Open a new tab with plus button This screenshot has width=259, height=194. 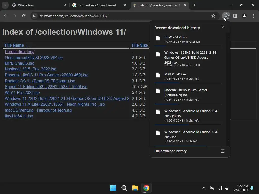(194, 5)
